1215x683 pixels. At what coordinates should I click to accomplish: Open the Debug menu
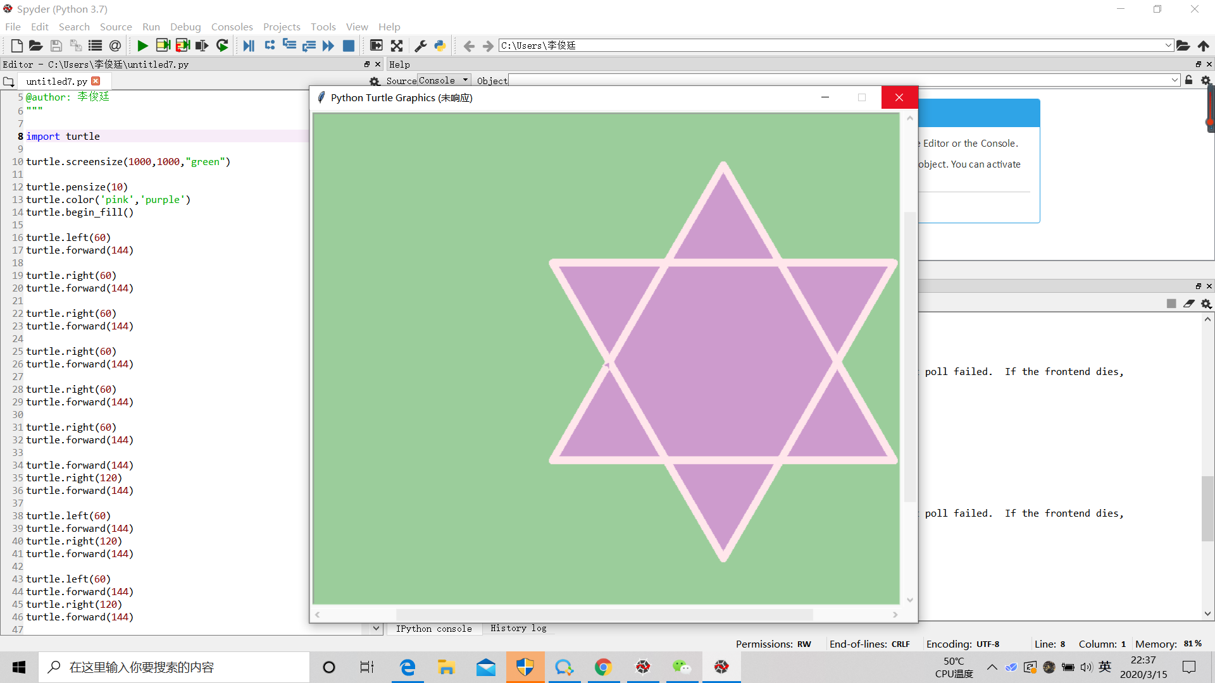[x=185, y=27]
